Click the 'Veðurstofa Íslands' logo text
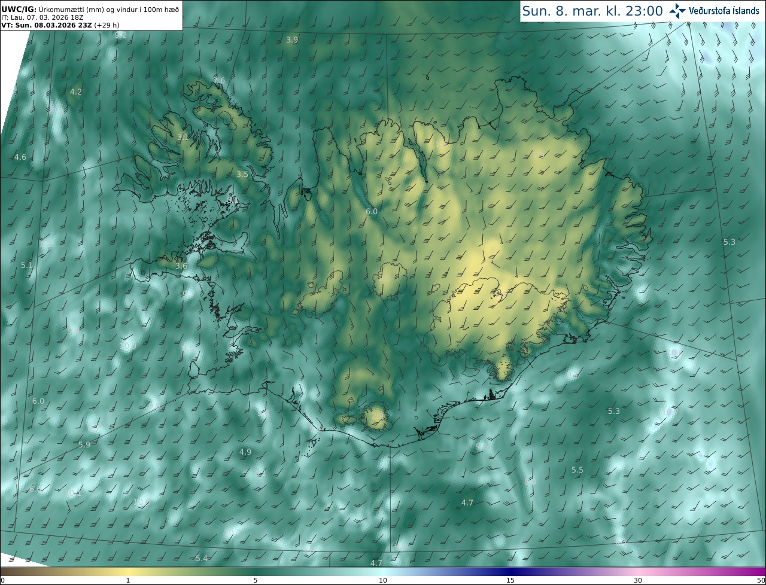Image resolution: width=766 pixels, height=585 pixels. pos(724,11)
